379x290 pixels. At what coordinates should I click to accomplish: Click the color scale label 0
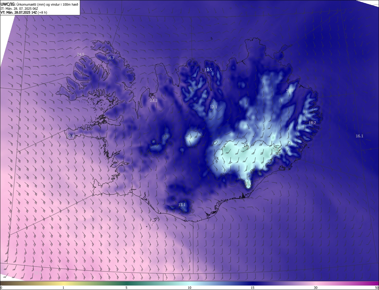point(1,288)
